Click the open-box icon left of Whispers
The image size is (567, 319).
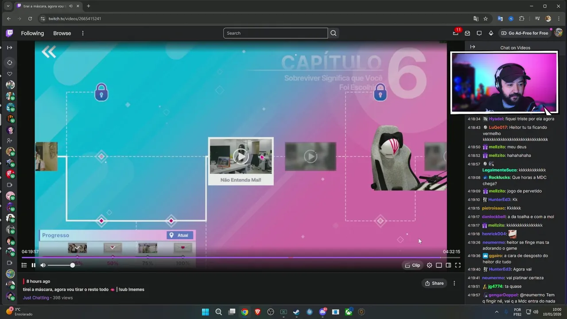point(467,33)
